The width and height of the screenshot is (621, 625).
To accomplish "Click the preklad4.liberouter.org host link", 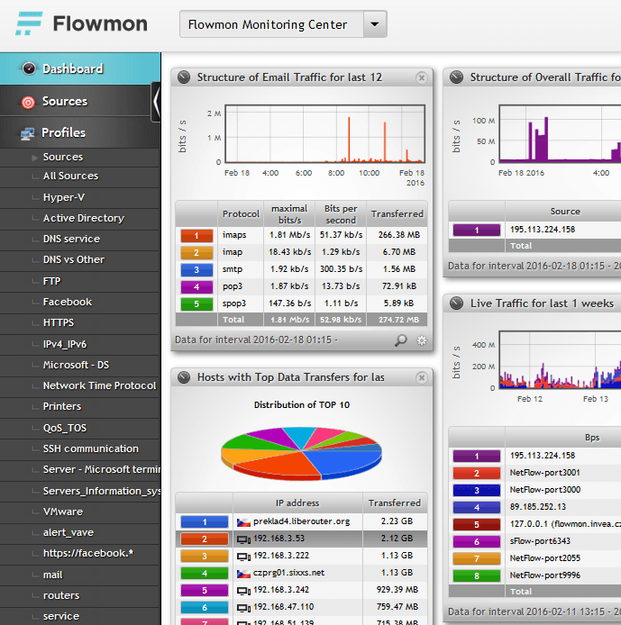I will click(x=301, y=521).
